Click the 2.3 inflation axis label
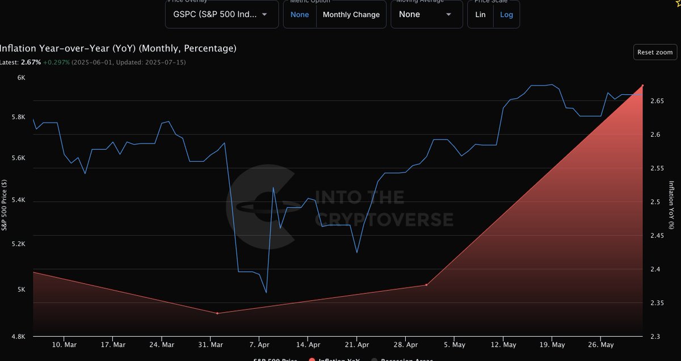 coord(655,336)
